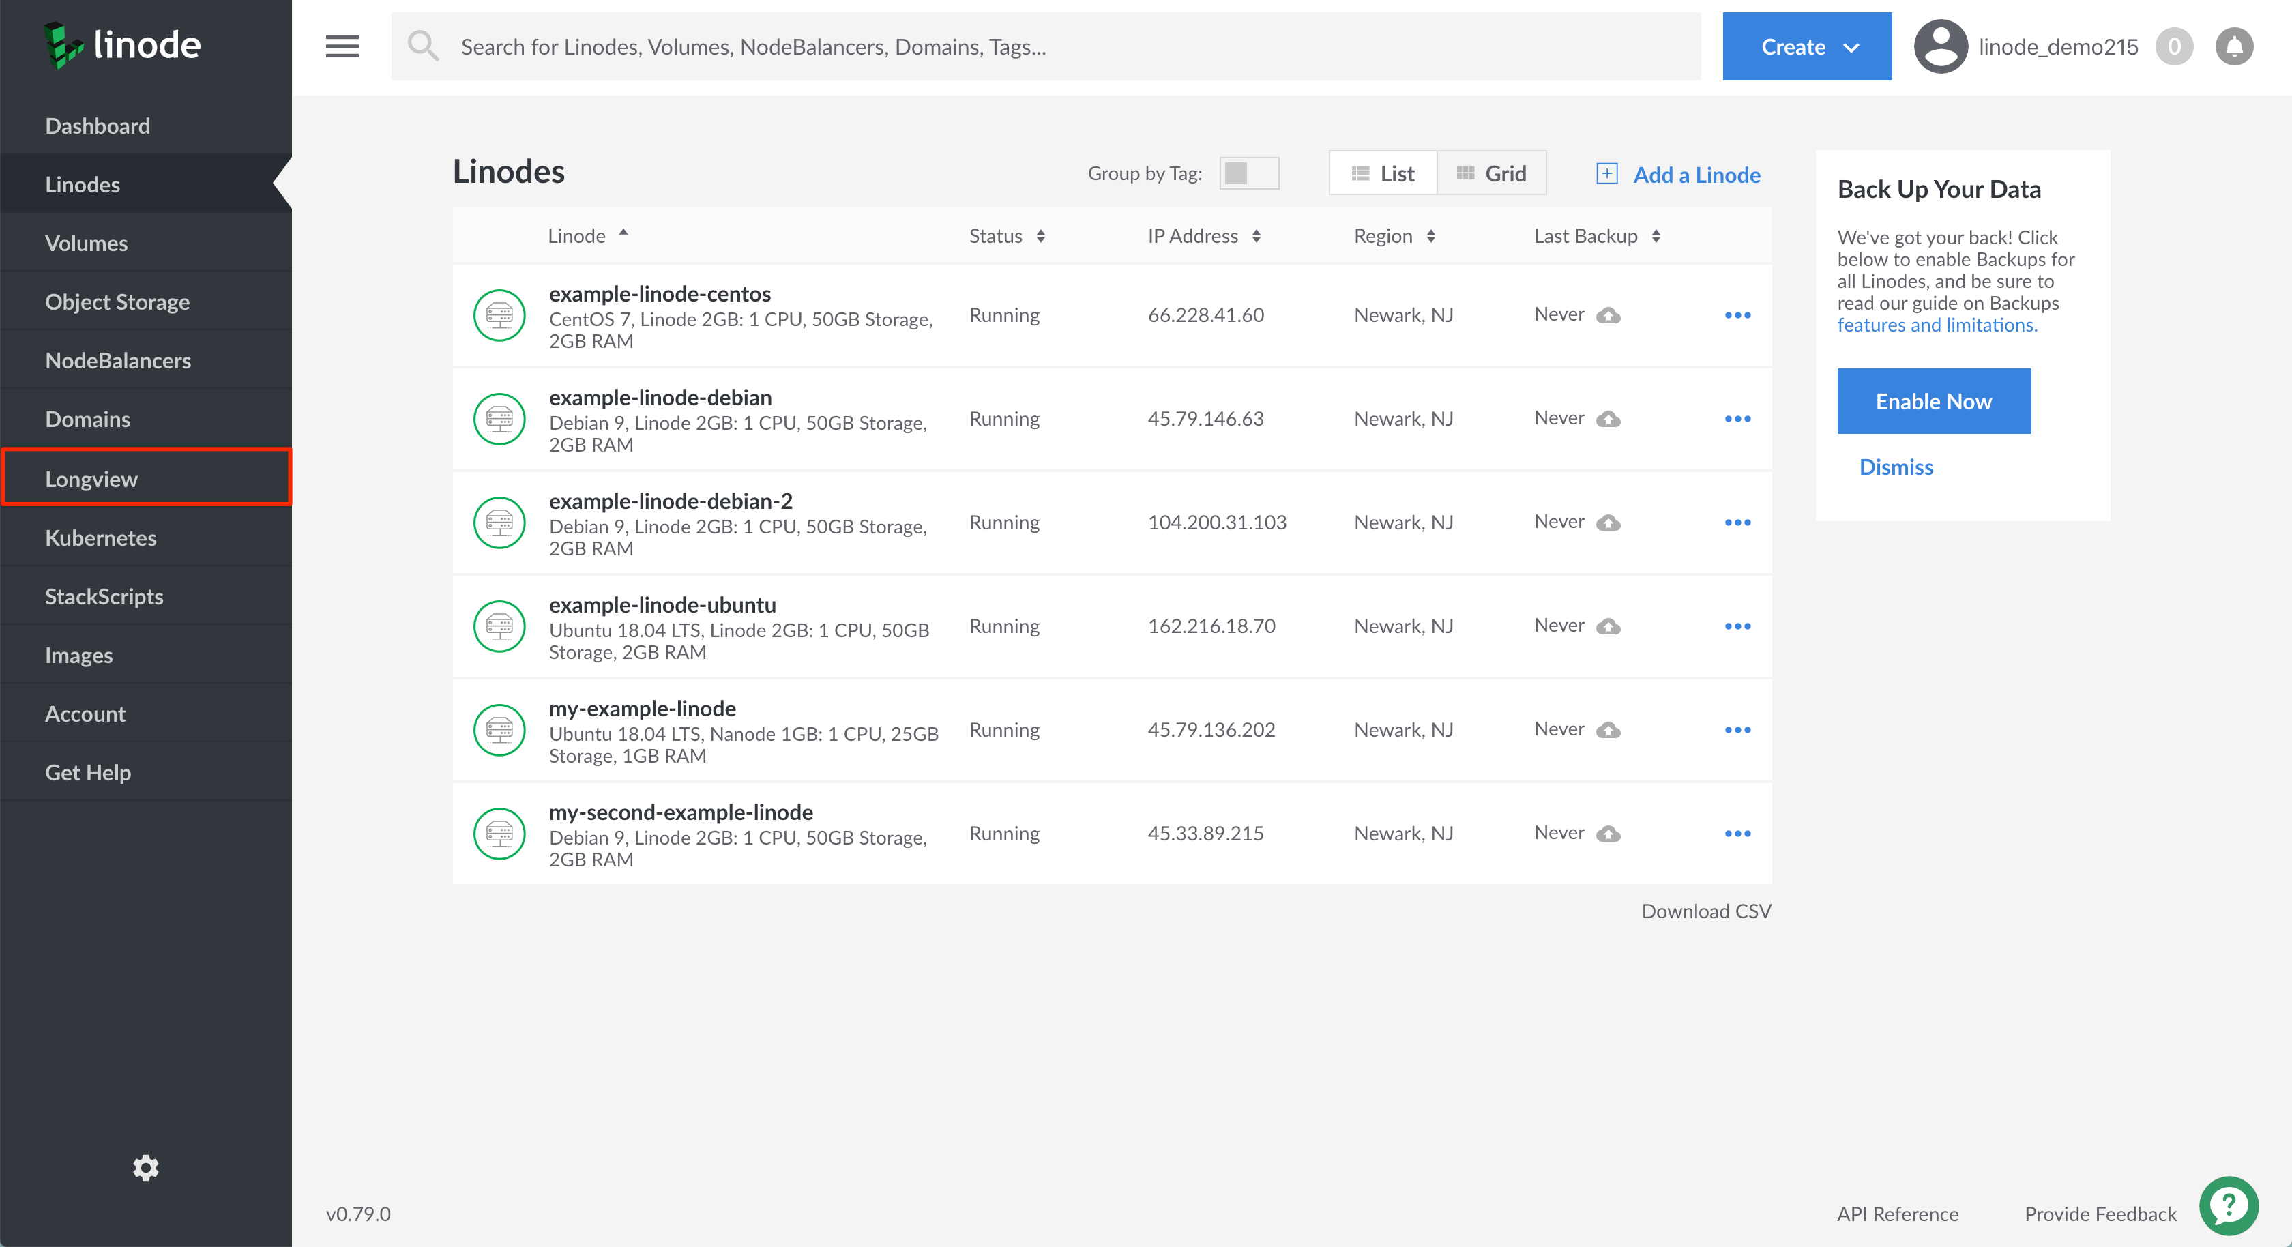Click the 0 events counter badge
This screenshot has width=2292, height=1247.
[x=2174, y=46]
